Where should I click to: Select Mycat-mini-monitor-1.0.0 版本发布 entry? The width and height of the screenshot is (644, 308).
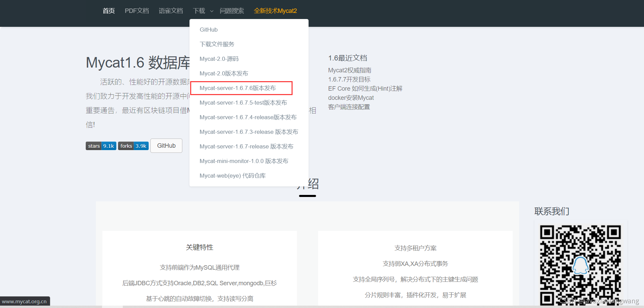(x=244, y=161)
